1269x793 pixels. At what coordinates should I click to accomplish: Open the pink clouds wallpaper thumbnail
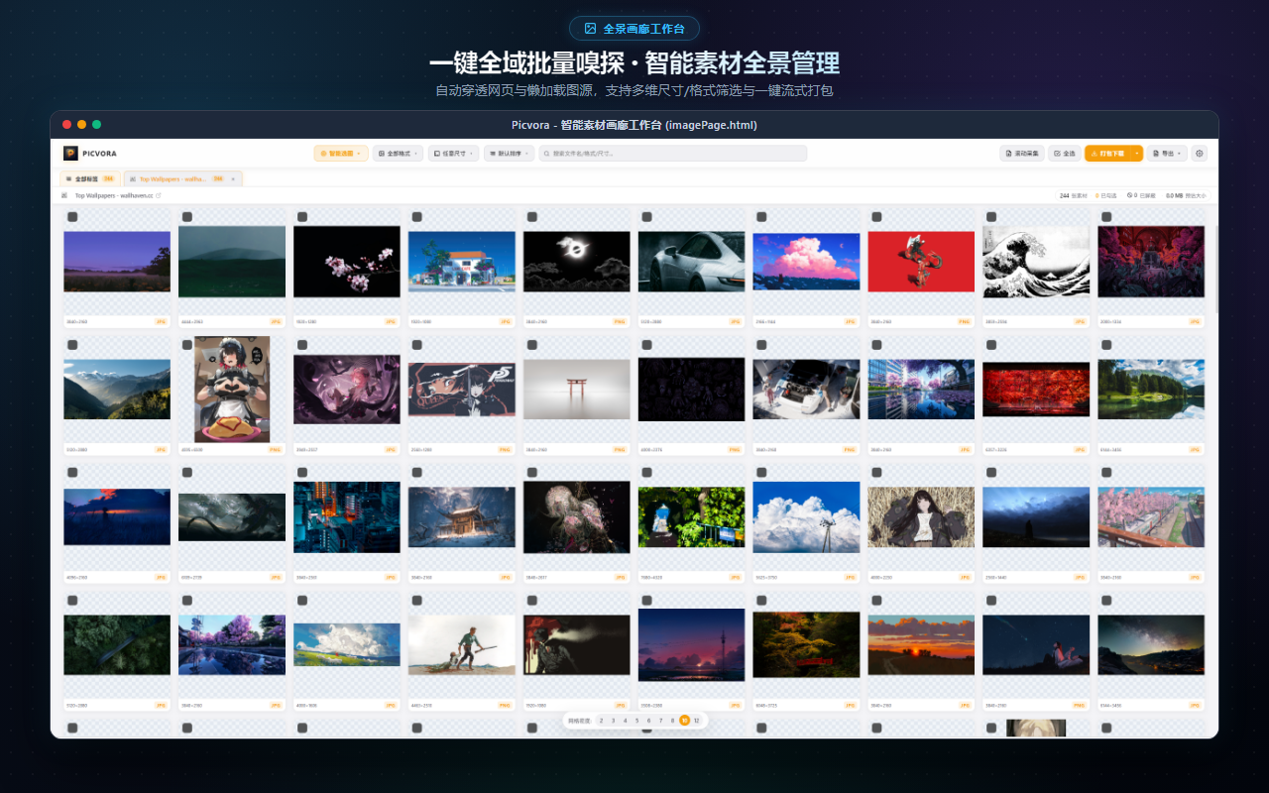tap(806, 262)
